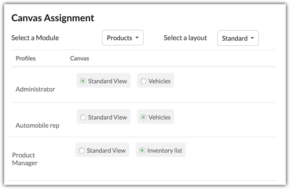Click the Vehicles label text in Administrator row
The width and height of the screenshot is (290, 189).
(159, 81)
